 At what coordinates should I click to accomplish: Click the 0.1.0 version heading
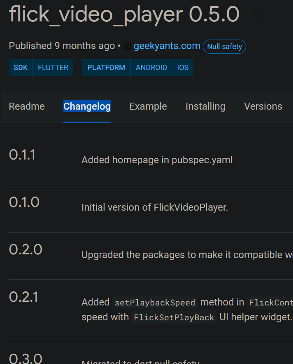click(x=23, y=202)
